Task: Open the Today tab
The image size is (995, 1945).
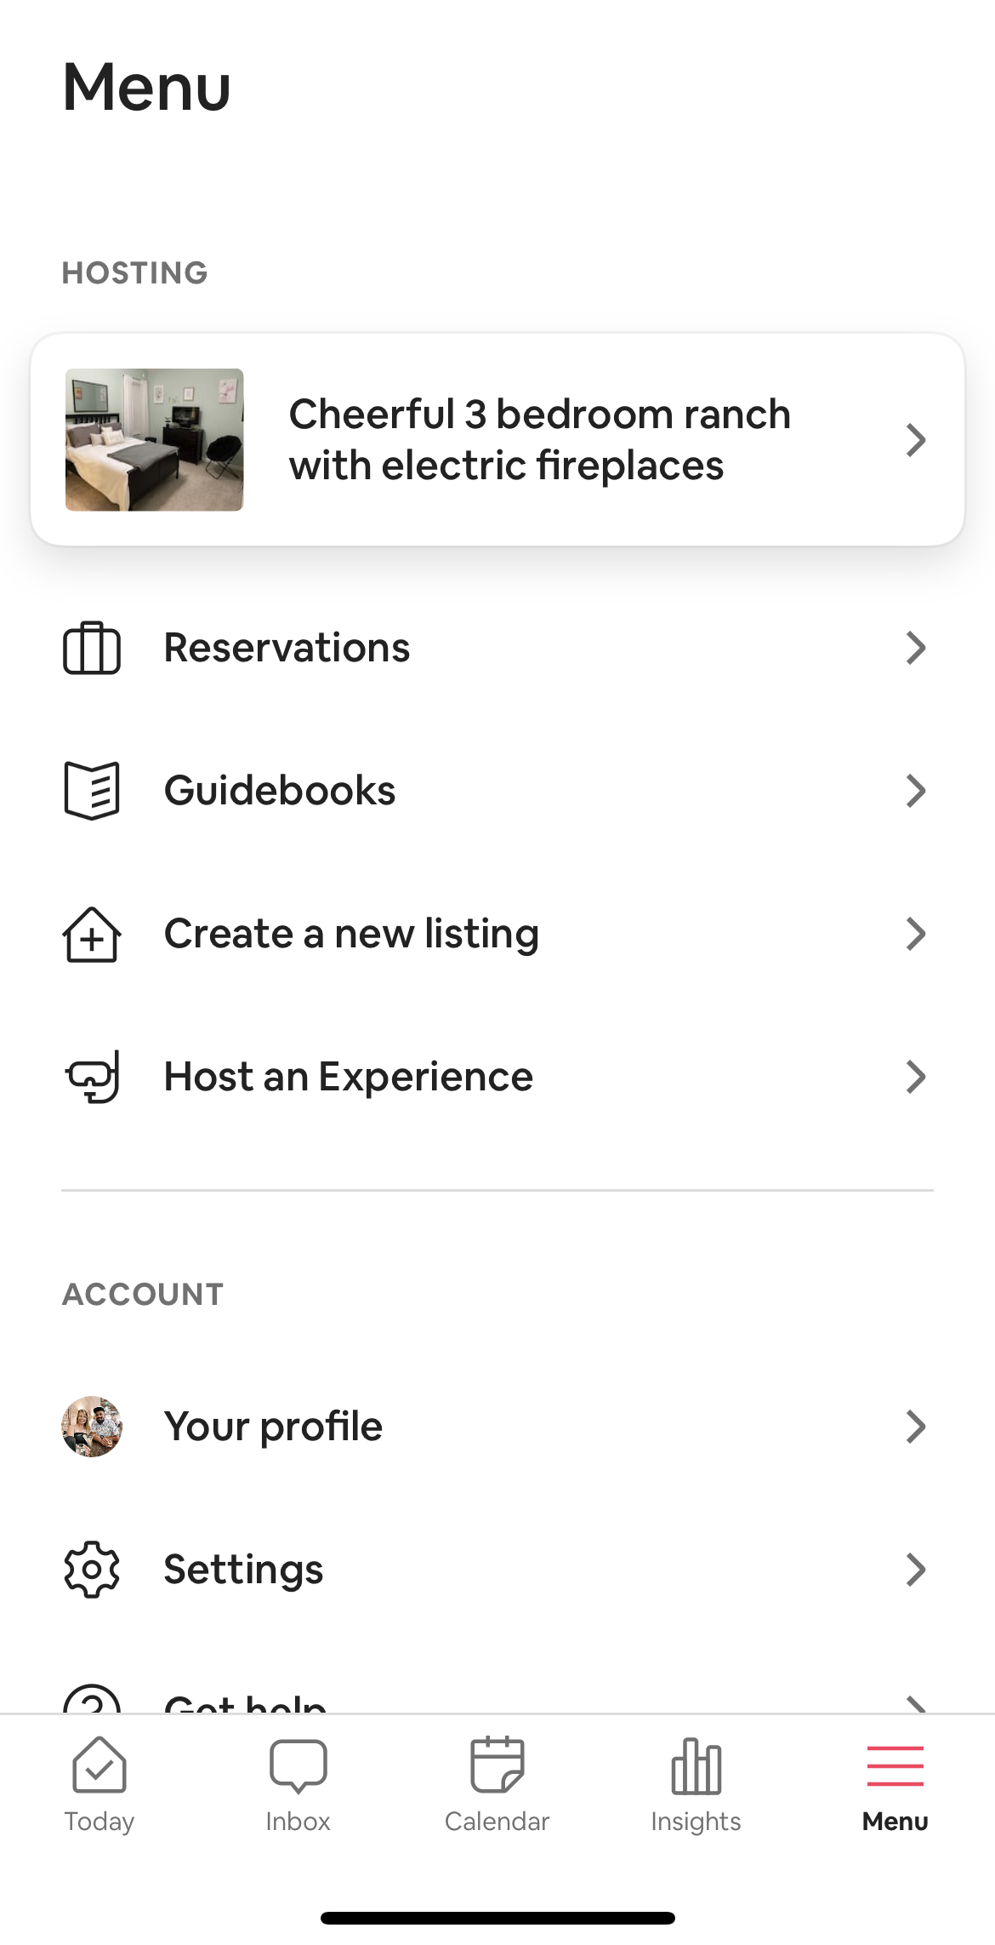Action: tap(99, 1785)
